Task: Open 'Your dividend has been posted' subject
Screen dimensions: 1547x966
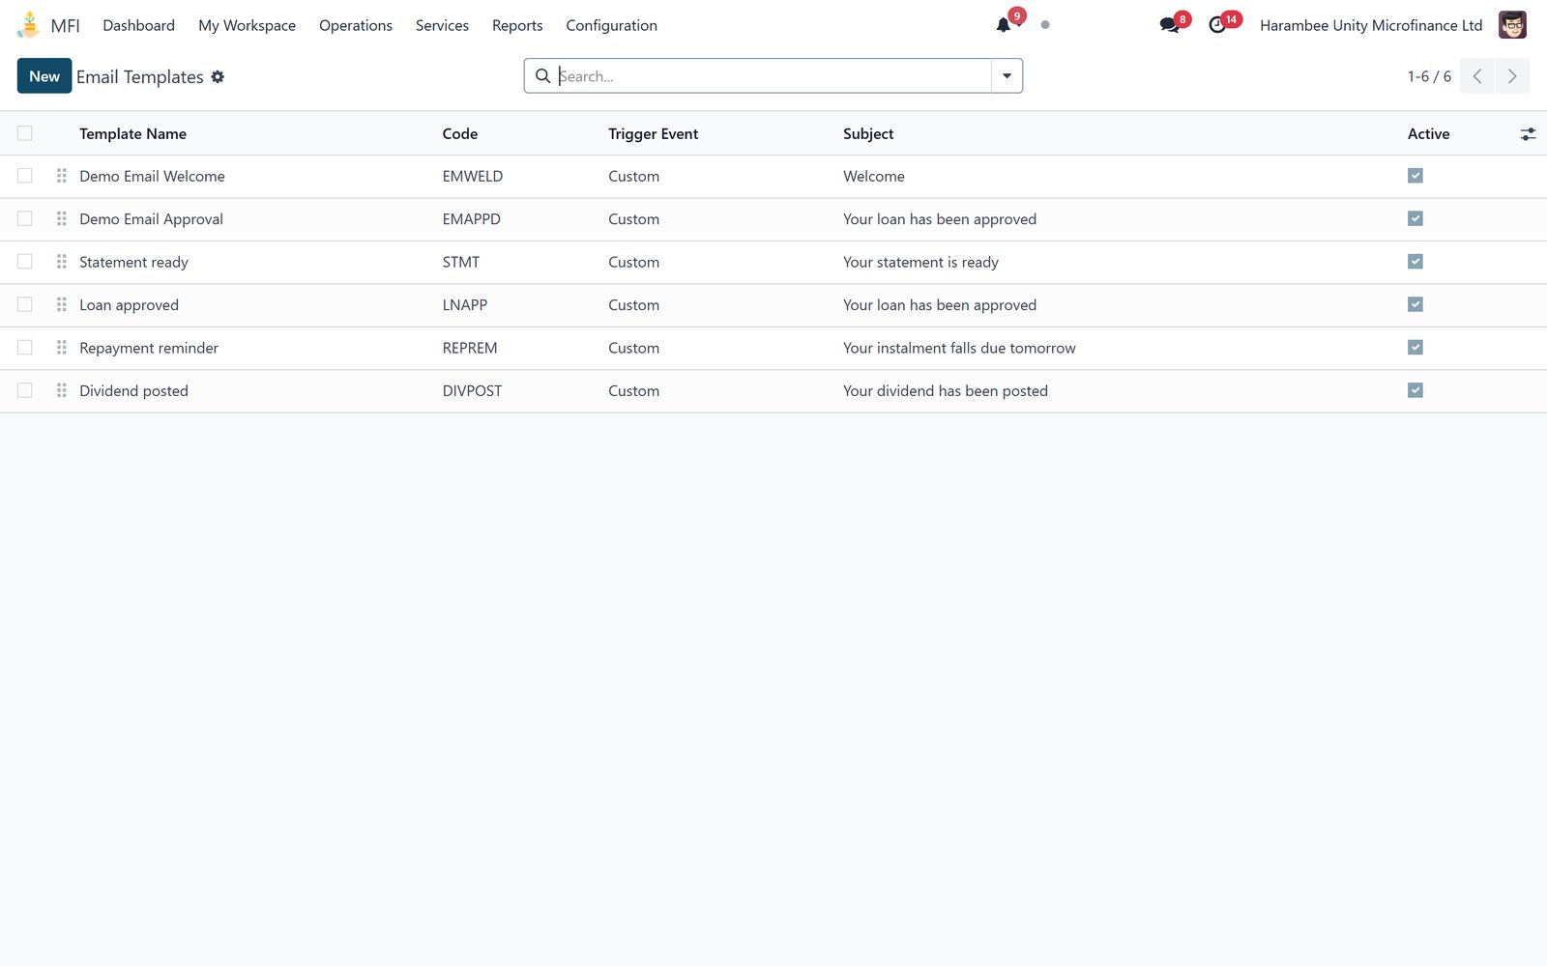Action: pos(946,390)
